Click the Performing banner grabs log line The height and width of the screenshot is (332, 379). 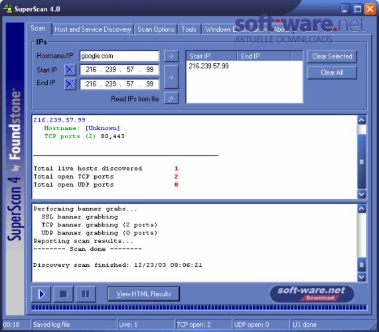(86, 208)
